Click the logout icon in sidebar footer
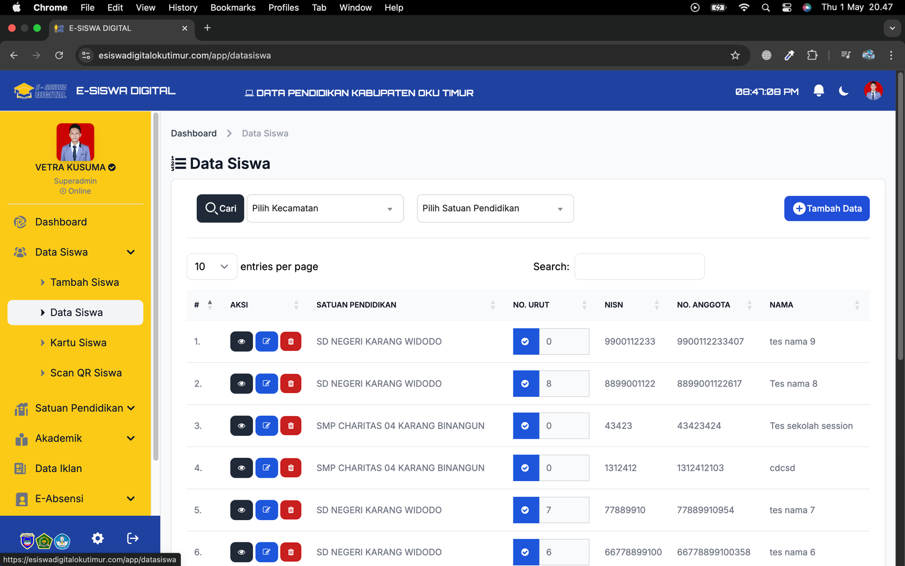 coord(133,538)
